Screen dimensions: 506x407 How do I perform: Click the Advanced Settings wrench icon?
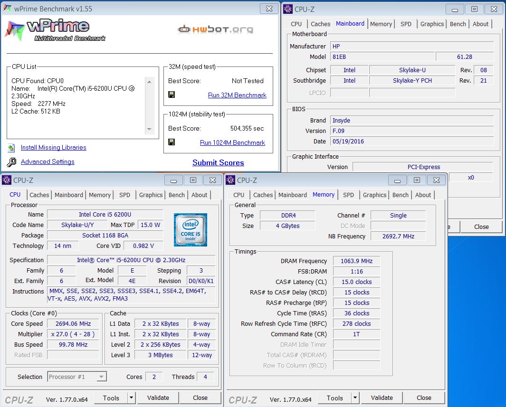click(11, 162)
